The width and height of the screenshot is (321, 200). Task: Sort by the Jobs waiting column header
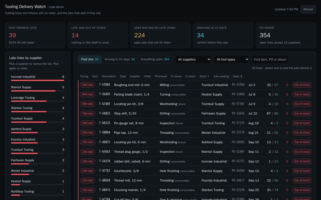coord(221,76)
